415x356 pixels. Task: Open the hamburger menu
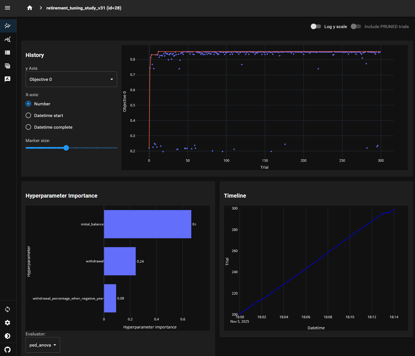pyautogui.click(x=8, y=8)
